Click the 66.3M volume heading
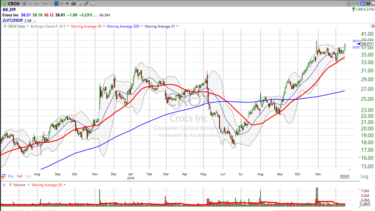The height and width of the screenshot is (211, 375). pos(9,9)
